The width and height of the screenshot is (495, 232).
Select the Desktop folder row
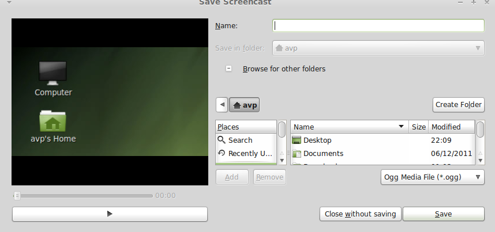382,140
